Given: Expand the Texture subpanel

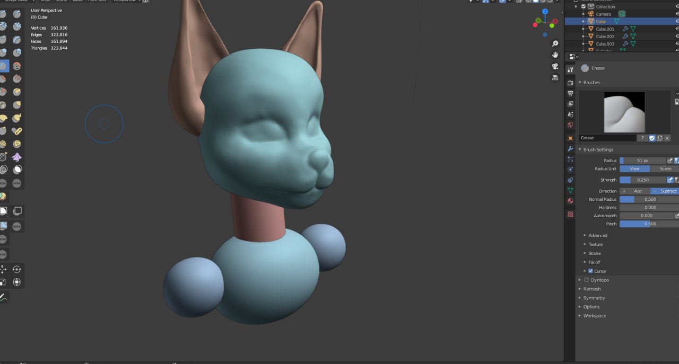Looking at the screenshot, I should pyautogui.click(x=585, y=244).
